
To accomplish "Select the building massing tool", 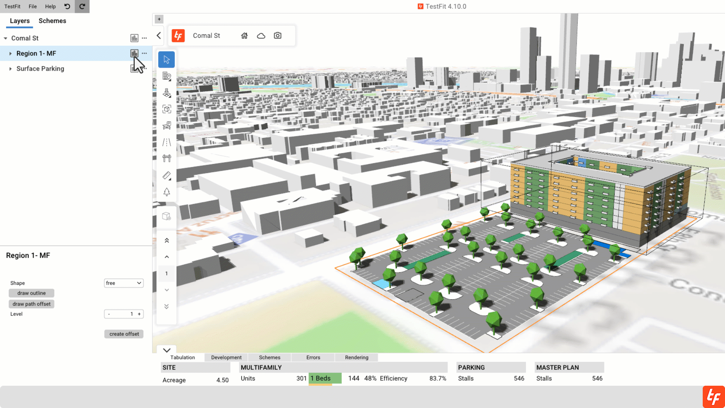I will tap(166, 216).
